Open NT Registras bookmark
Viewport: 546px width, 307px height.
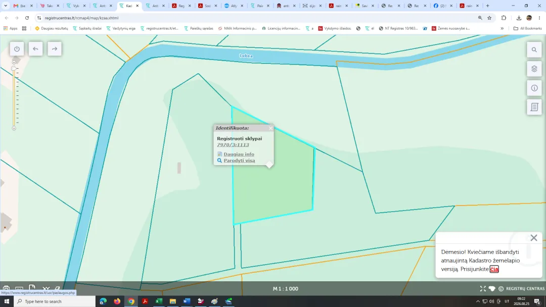click(x=398, y=28)
